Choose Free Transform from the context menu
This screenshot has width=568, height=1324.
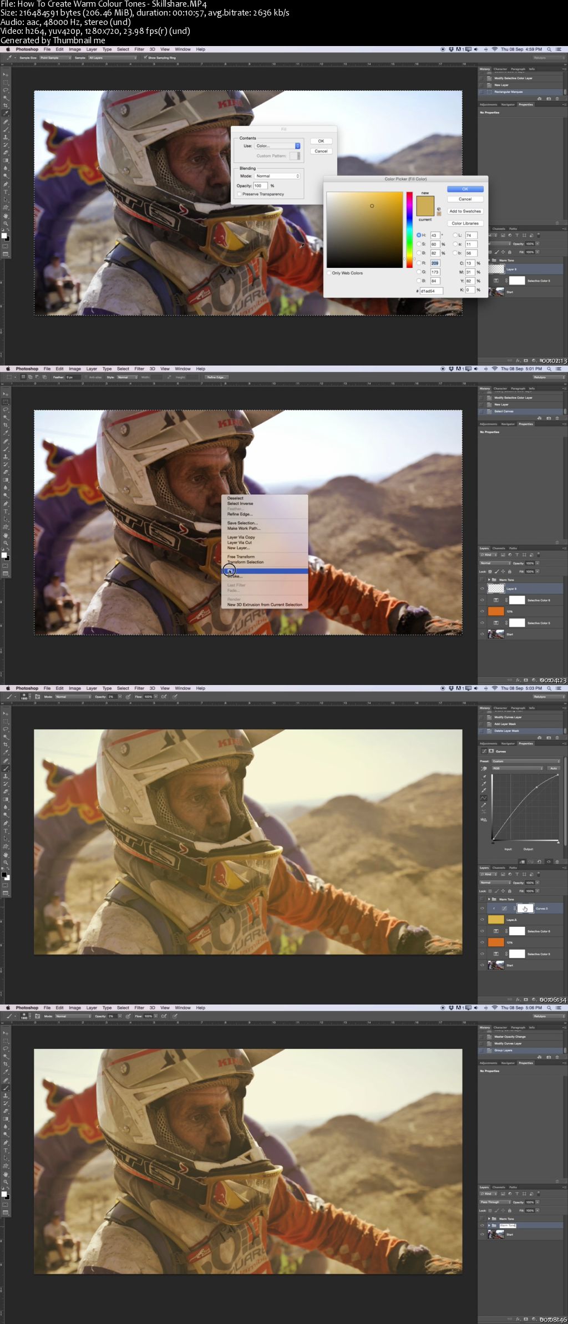tap(241, 556)
